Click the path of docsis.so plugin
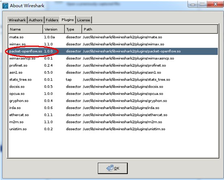 pos(123,87)
